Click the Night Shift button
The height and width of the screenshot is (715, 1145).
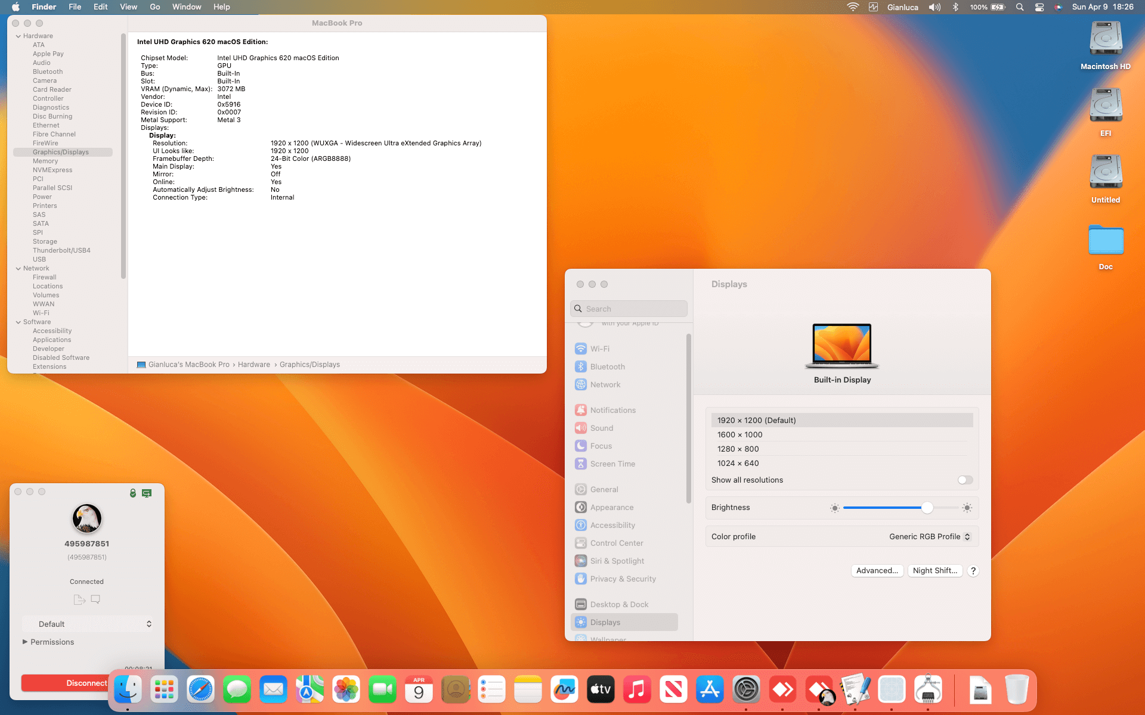[934, 570]
